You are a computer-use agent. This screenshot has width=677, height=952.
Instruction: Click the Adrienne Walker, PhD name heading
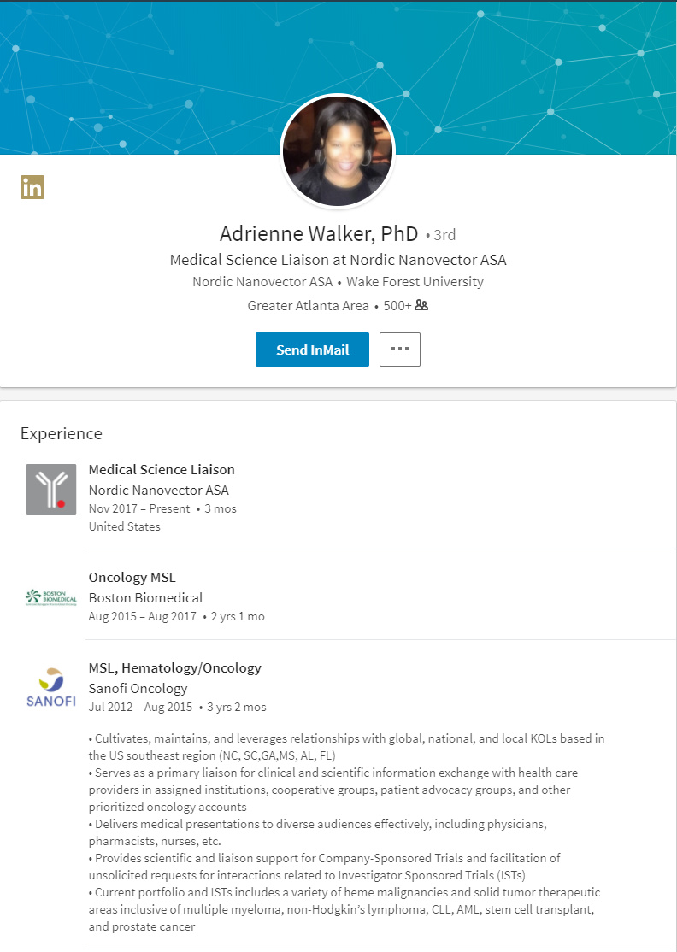(319, 234)
